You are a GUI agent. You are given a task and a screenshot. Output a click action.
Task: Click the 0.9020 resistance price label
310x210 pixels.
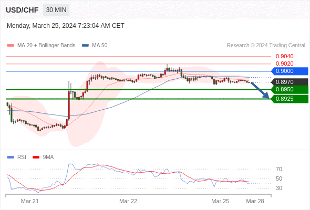pos(284,64)
